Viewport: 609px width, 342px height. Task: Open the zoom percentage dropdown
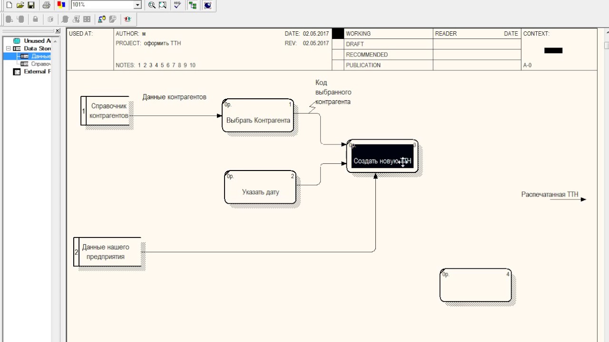(138, 5)
